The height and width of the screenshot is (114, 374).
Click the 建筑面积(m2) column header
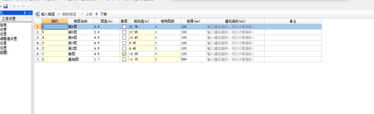point(236,21)
